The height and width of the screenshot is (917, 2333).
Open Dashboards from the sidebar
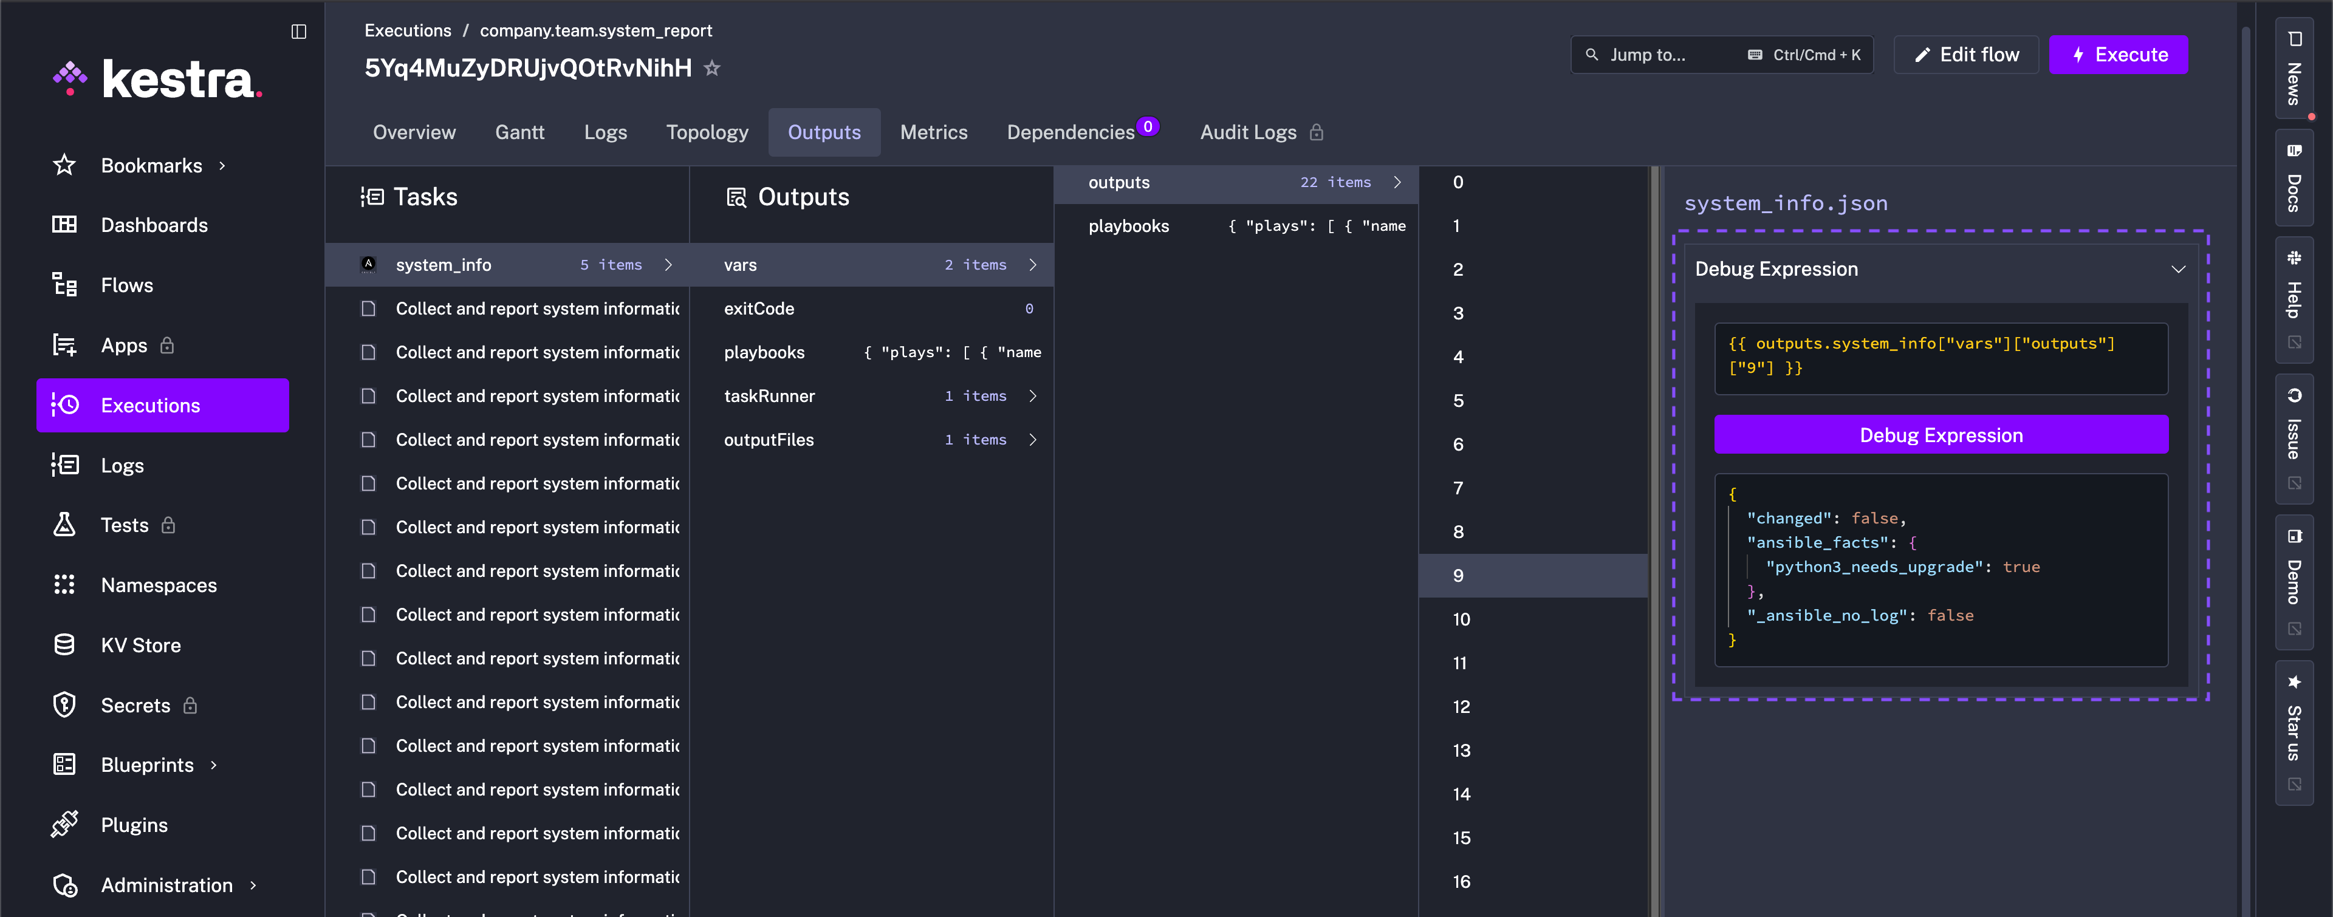(x=154, y=225)
